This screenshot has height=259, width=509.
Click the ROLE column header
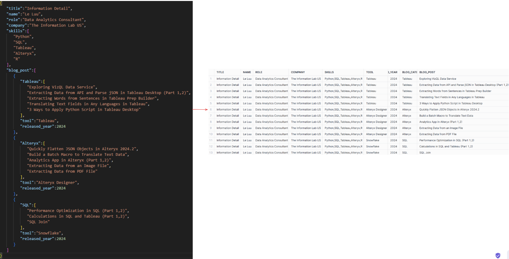click(259, 72)
